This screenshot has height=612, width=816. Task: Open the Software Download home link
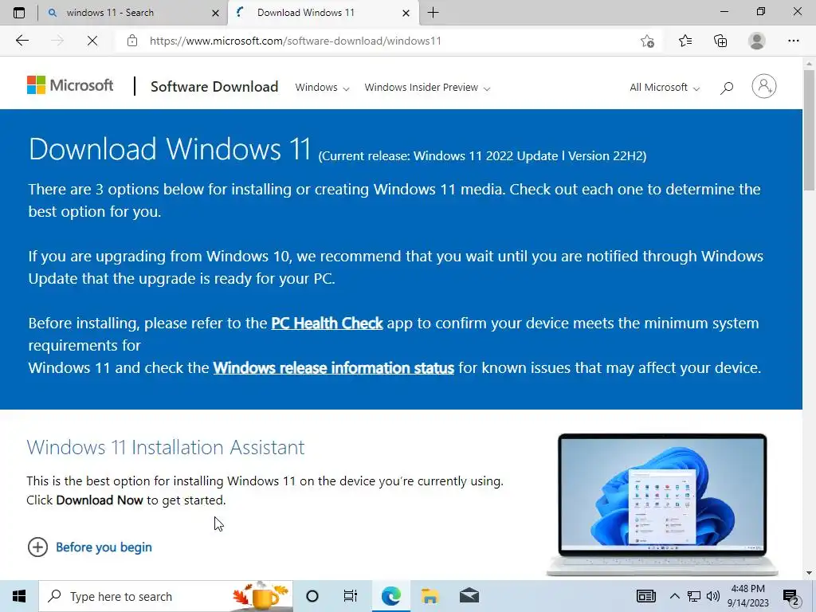pyautogui.click(x=214, y=86)
